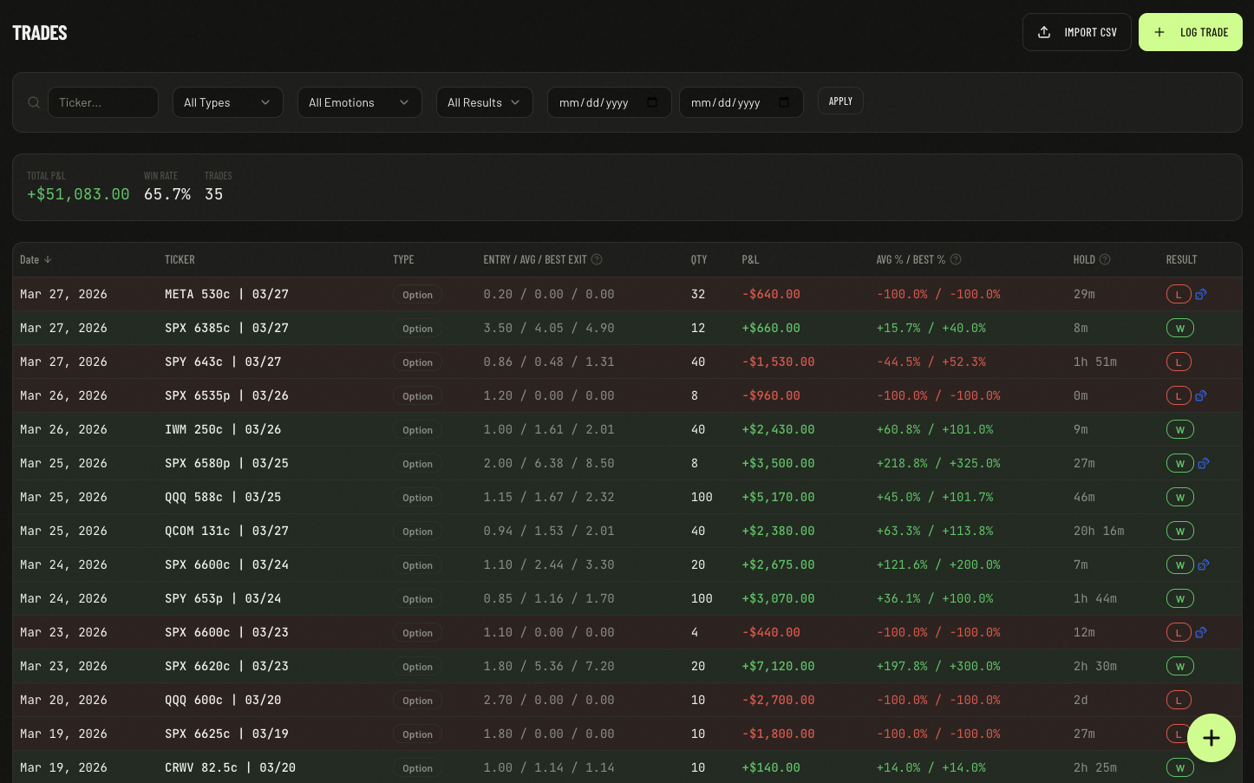
Task: Click the search magnifier icon
Action: (34, 102)
